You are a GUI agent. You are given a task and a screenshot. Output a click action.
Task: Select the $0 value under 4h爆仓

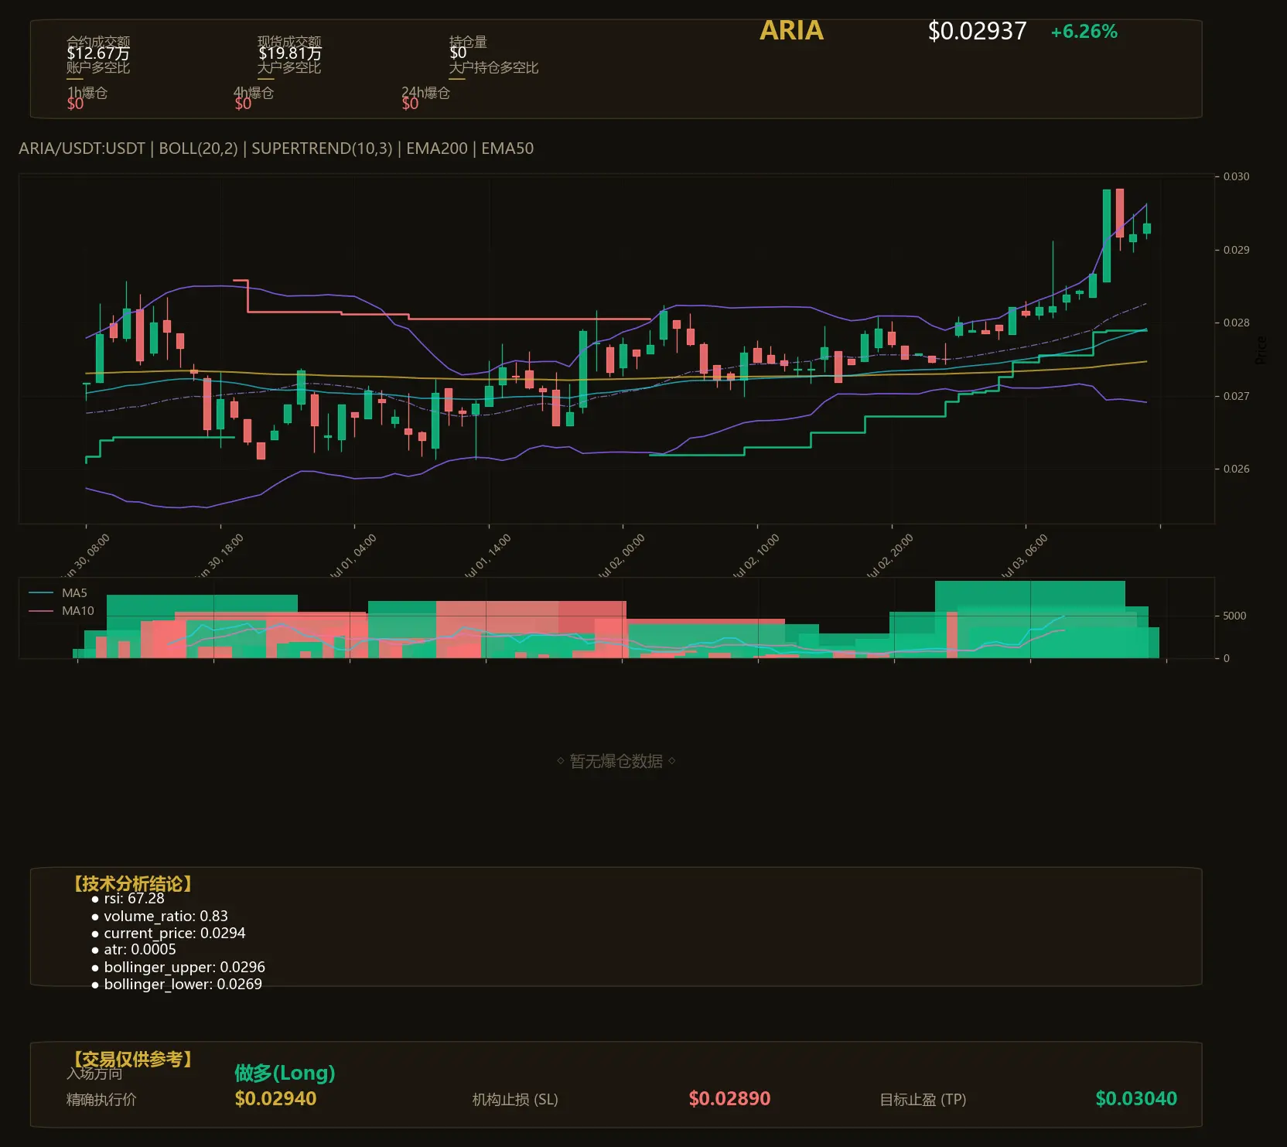tap(243, 104)
